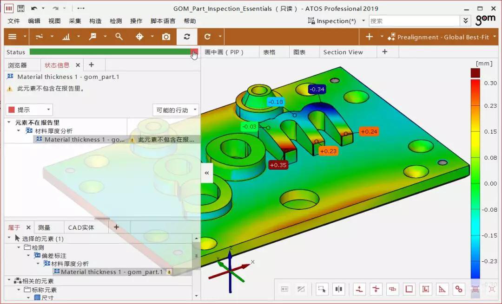This screenshot has height=304, width=502.
Task: Click the highlighted recalculate sync icon
Action: pos(187,37)
